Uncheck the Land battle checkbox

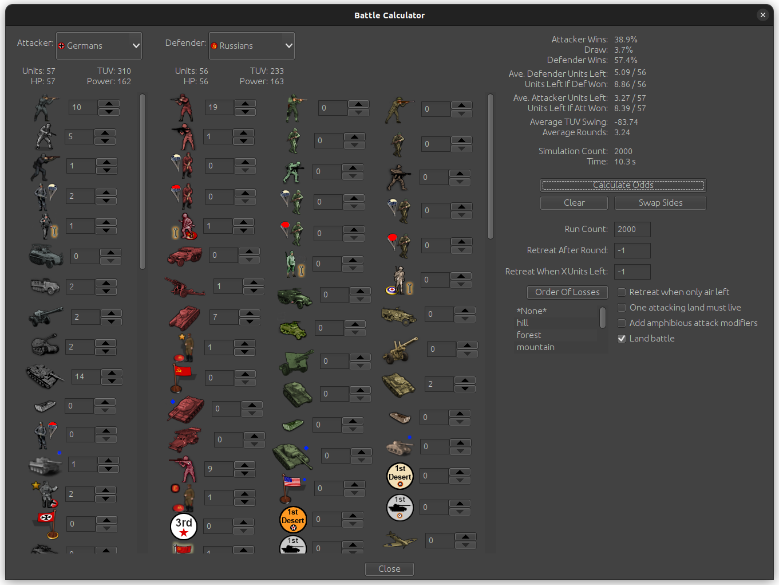click(x=622, y=339)
